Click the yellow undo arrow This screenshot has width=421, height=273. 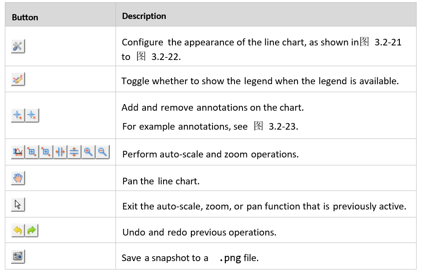pyautogui.click(x=18, y=230)
